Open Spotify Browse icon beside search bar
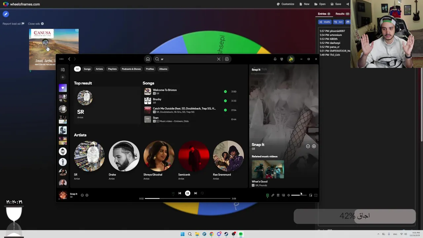The width and height of the screenshot is (423, 238). coord(227,59)
